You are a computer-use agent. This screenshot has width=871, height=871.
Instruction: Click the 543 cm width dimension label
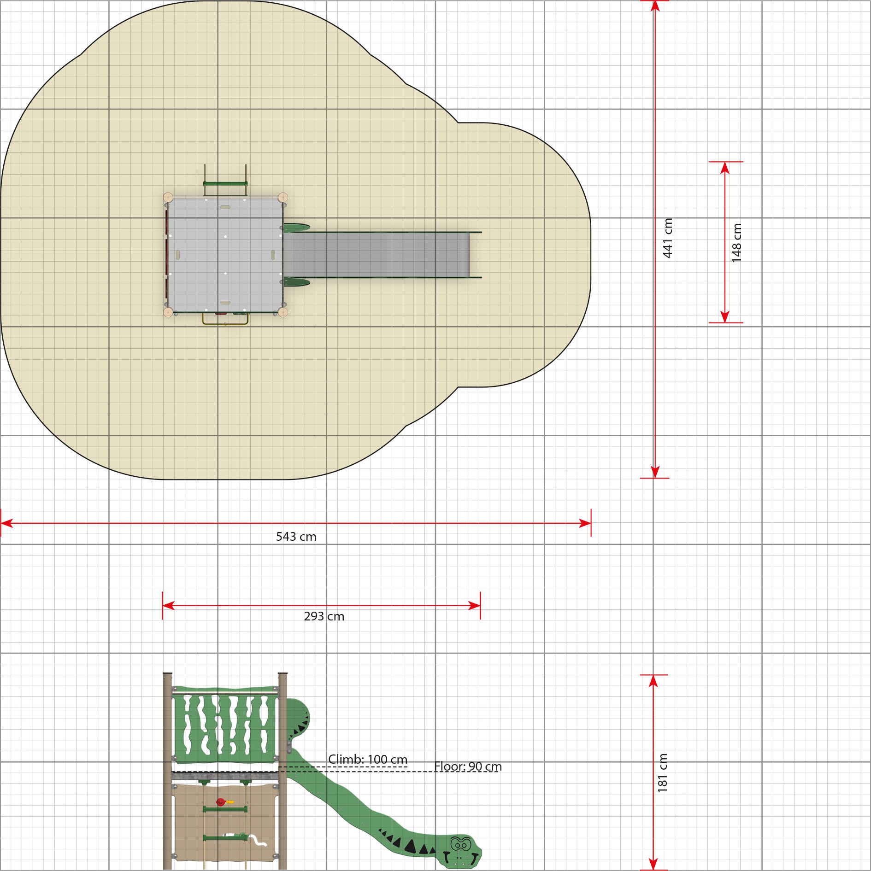(296, 537)
